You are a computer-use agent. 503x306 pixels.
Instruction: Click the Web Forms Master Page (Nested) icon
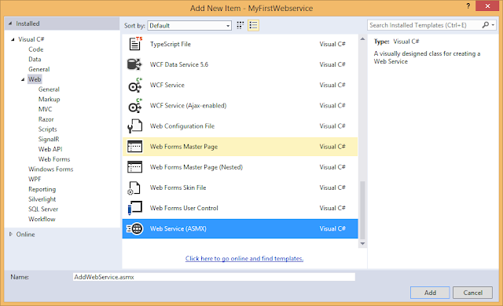click(134, 167)
